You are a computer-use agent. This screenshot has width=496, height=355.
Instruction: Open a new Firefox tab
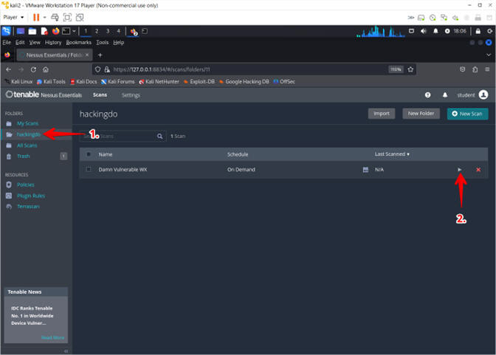100,55
